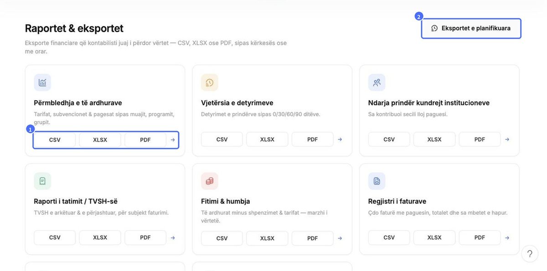This screenshot has width=547, height=271.
Task: Click the Përmbledhja e të ardhurave title
Action: point(78,103)
